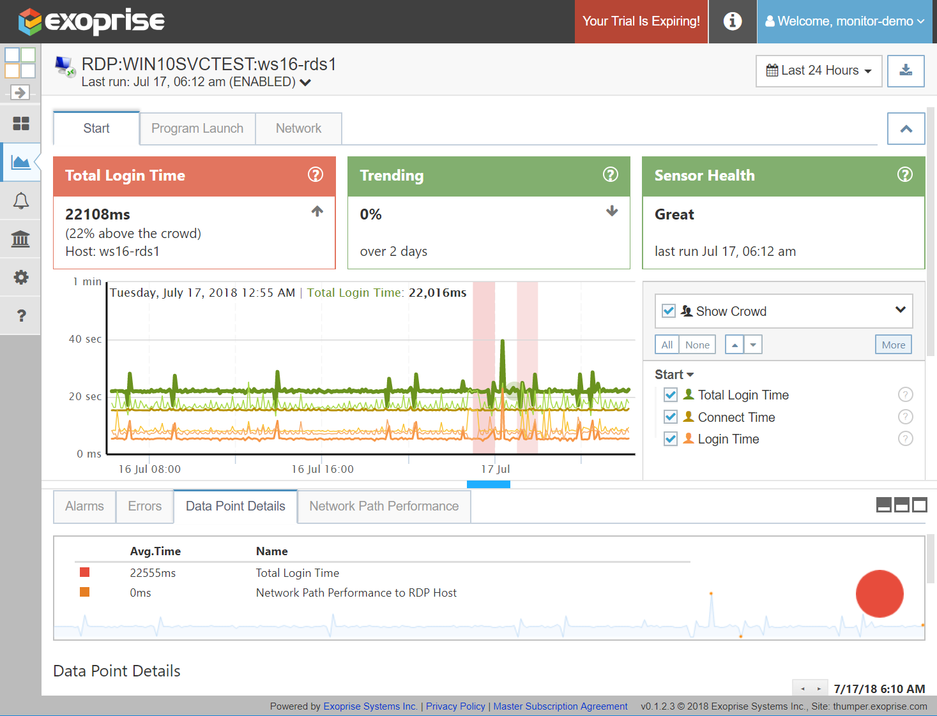Click Your Trial Is Expiring button
937x716 pixels.
click(641, 21)
